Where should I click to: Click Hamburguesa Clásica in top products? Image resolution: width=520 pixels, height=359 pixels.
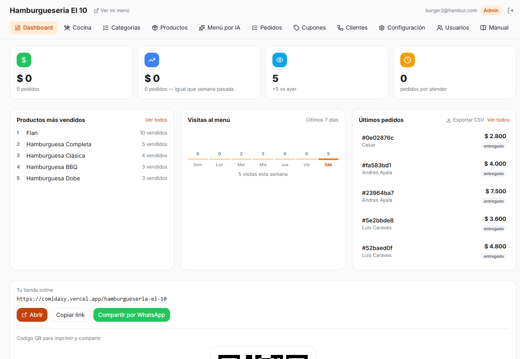(92, 156)
